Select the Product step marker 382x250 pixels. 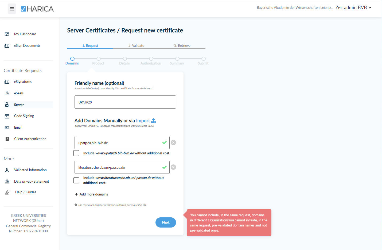(99, 59)
